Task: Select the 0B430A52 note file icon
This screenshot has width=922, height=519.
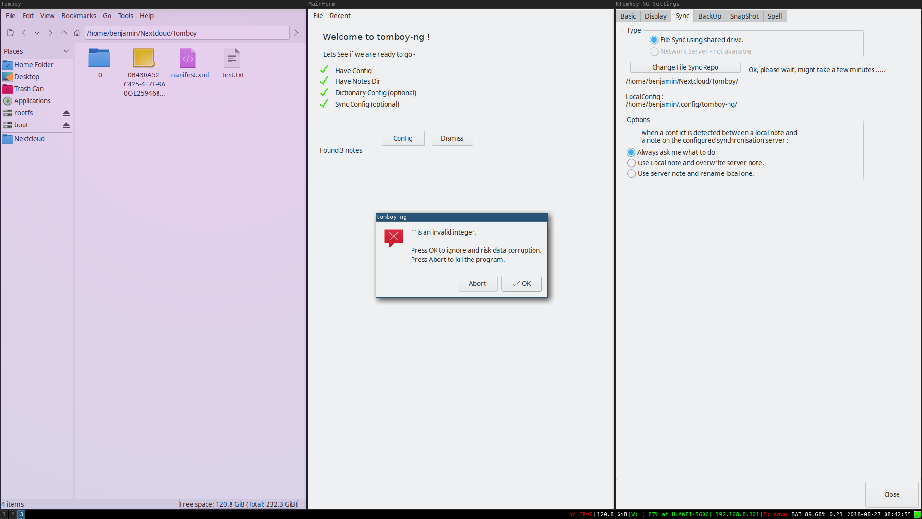Action: coord(144,58)
